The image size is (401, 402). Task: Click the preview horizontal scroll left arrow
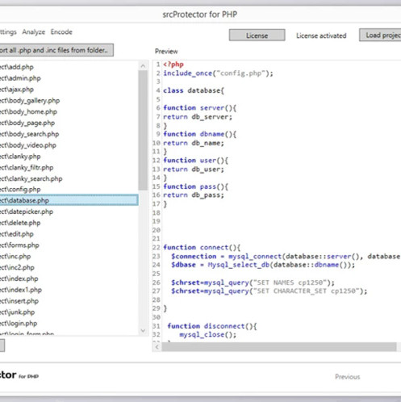(x=157, y=347)
